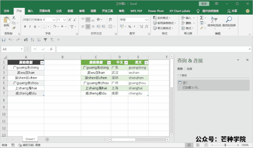Switch to the Insert ribbon tab
253x148 pixels.
[x=30, y=11]
